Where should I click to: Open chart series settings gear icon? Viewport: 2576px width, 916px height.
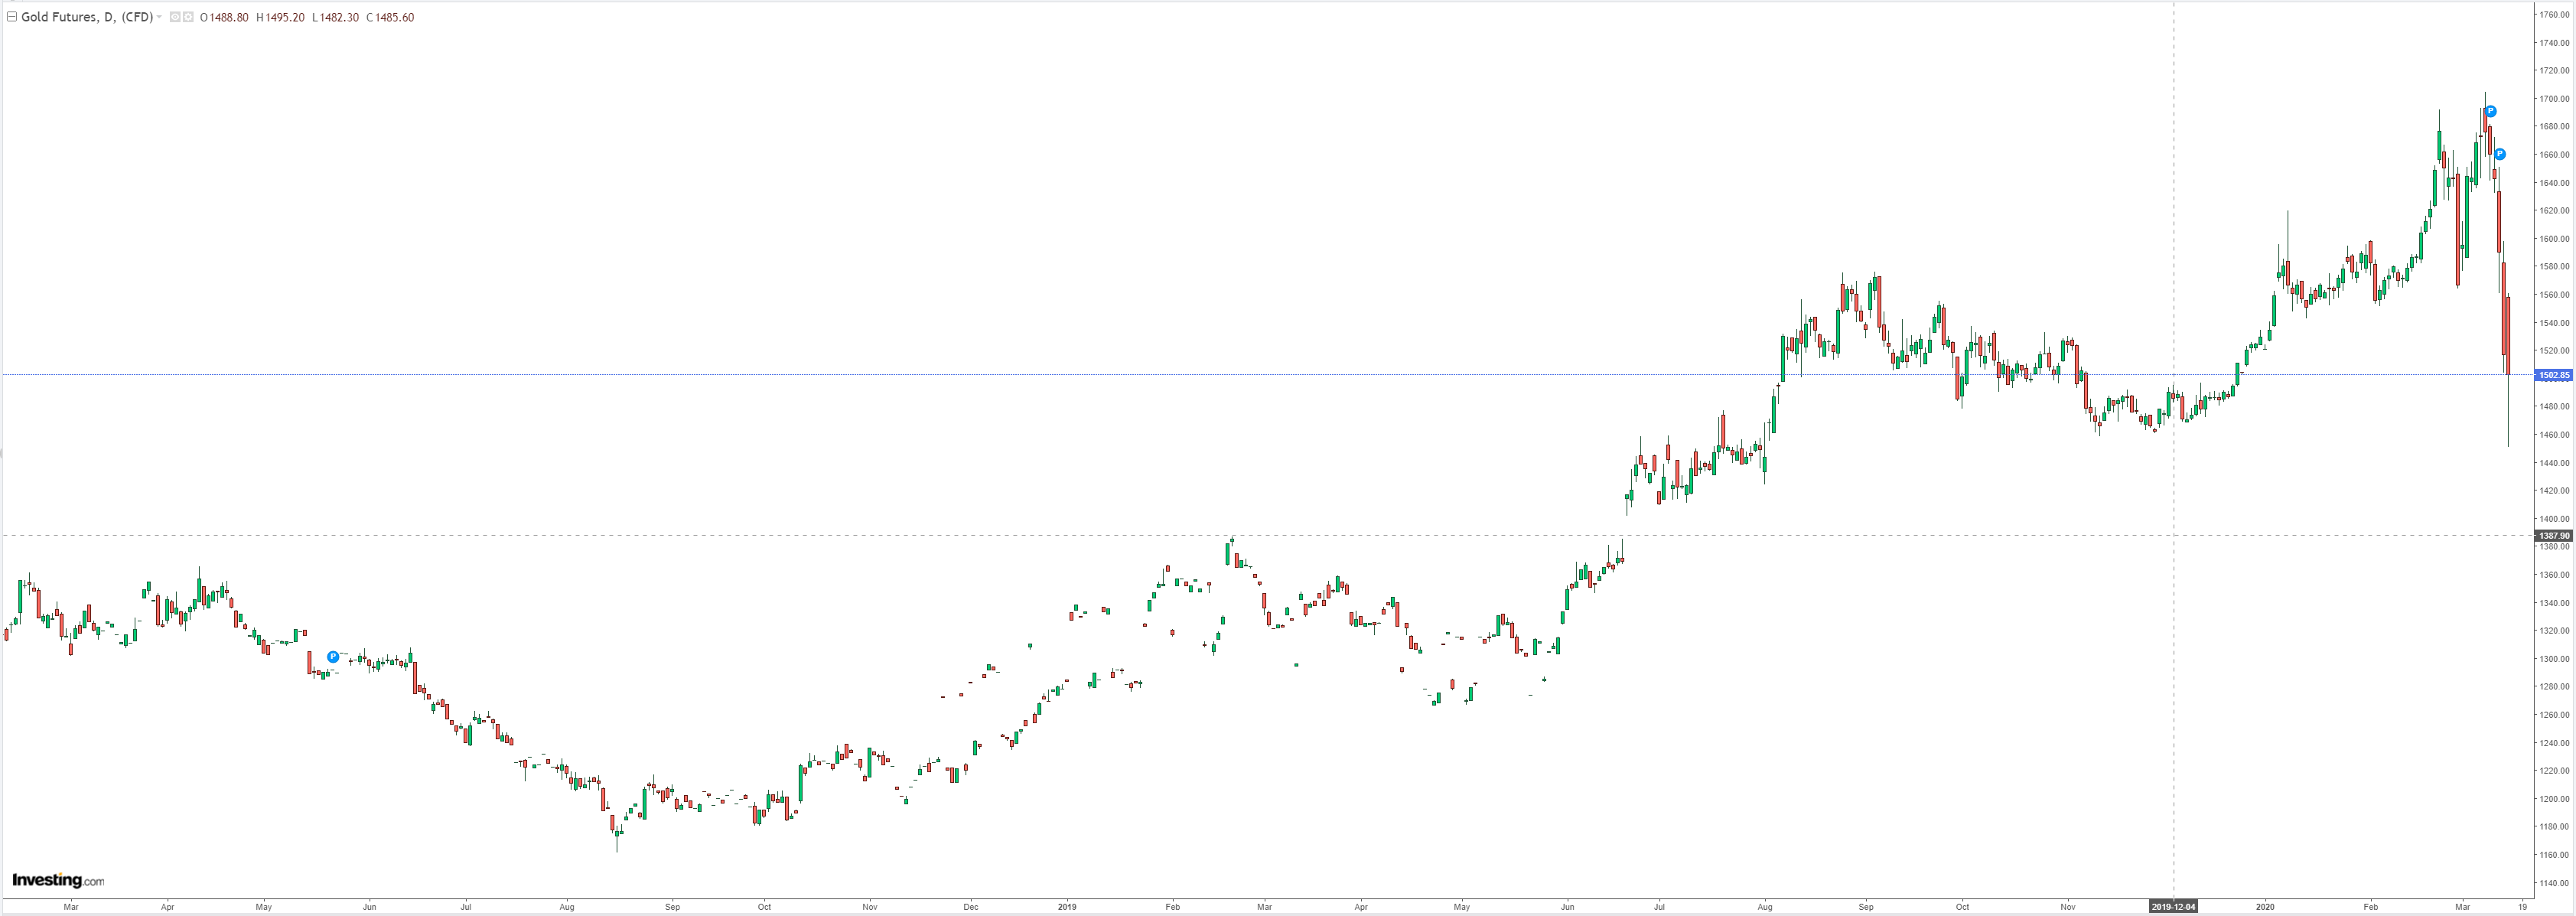point(188,17)
